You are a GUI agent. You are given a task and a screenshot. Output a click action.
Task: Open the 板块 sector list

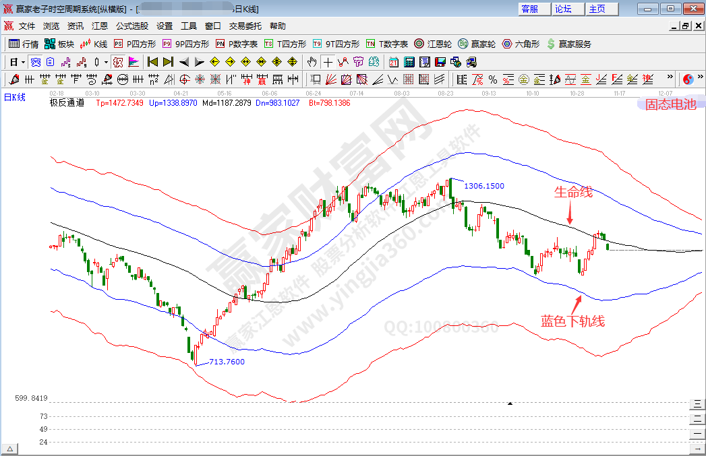[59, 44]
